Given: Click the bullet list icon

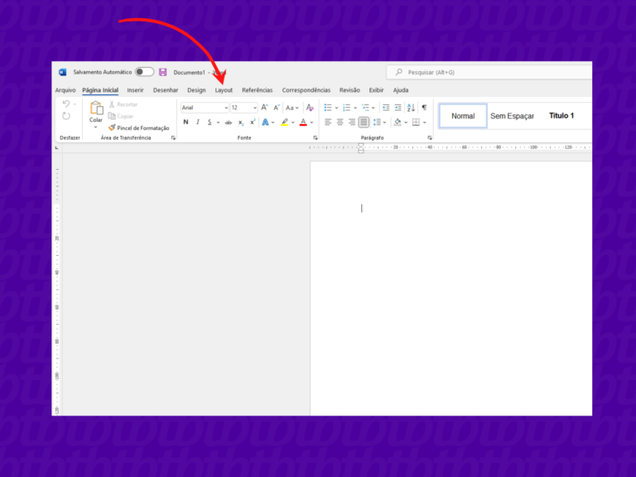Looking at the screenshot, I should click(x=328, y=108).
